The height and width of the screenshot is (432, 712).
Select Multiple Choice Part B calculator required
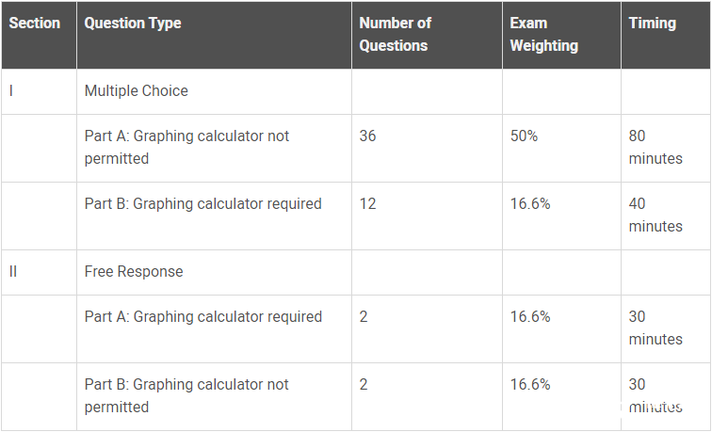(x=203, y=204)
